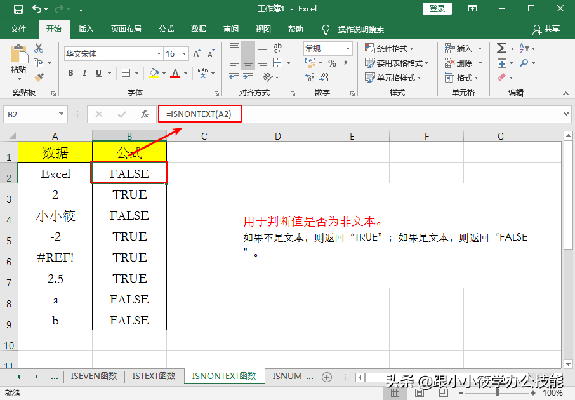575x400 pixels.
Task: Open 套用表格格式 table format menu
Action: [397, 63]
